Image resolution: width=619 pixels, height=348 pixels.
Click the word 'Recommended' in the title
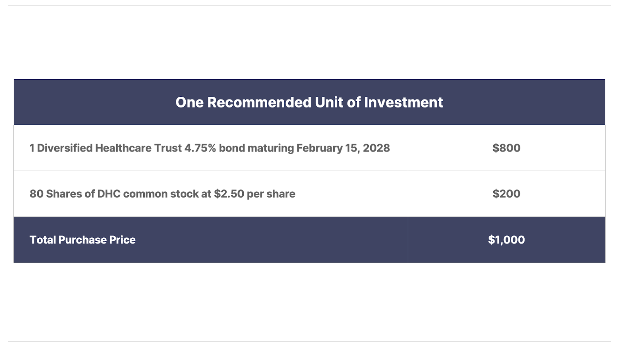coord(259,102)
